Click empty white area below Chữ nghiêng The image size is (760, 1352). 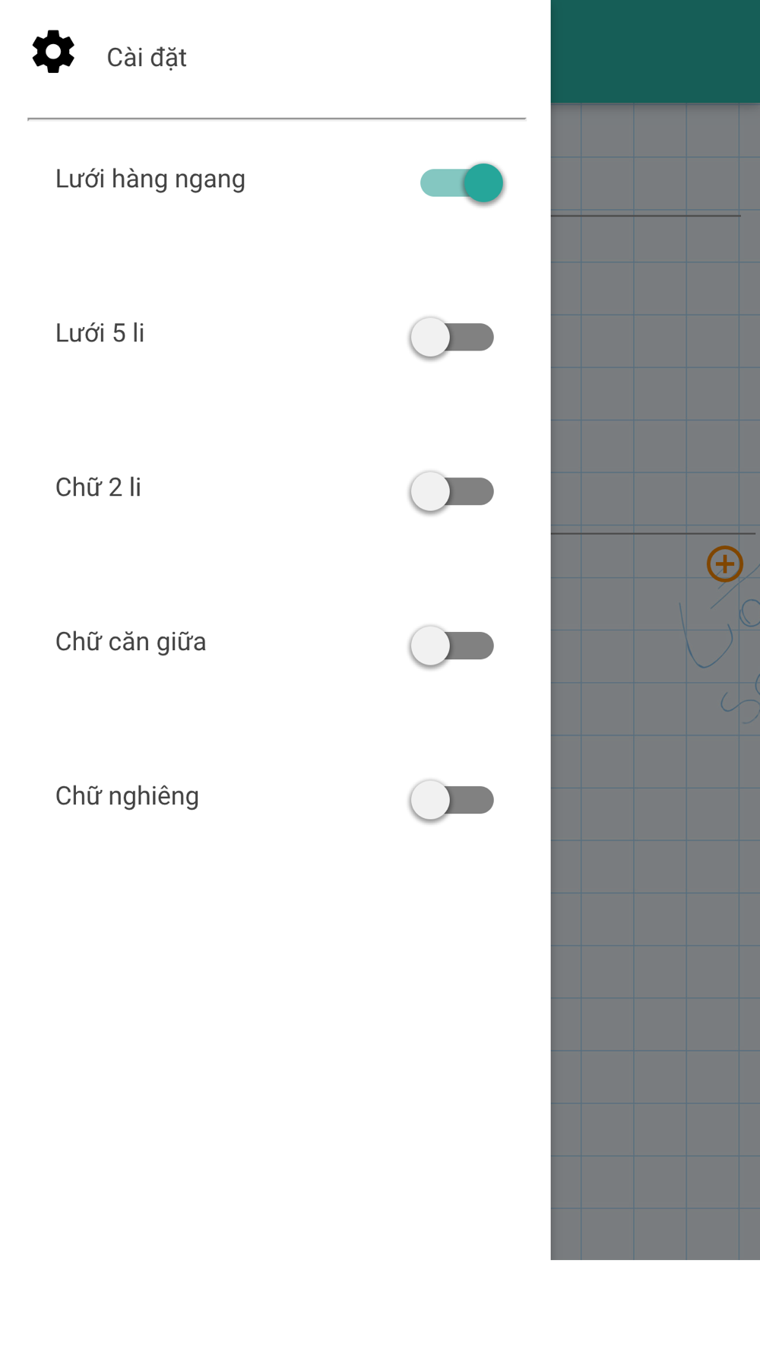tap(275, 1065)
